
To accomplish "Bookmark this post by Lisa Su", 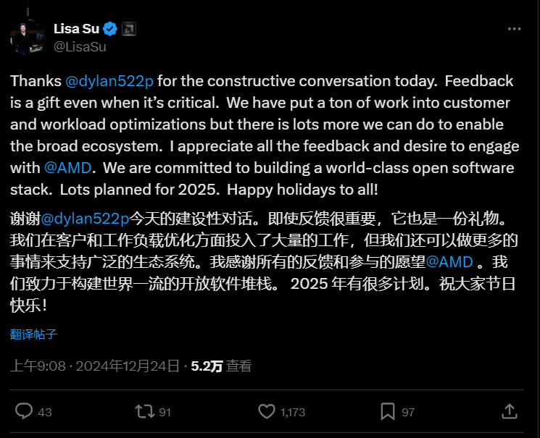I will (388, 411).
